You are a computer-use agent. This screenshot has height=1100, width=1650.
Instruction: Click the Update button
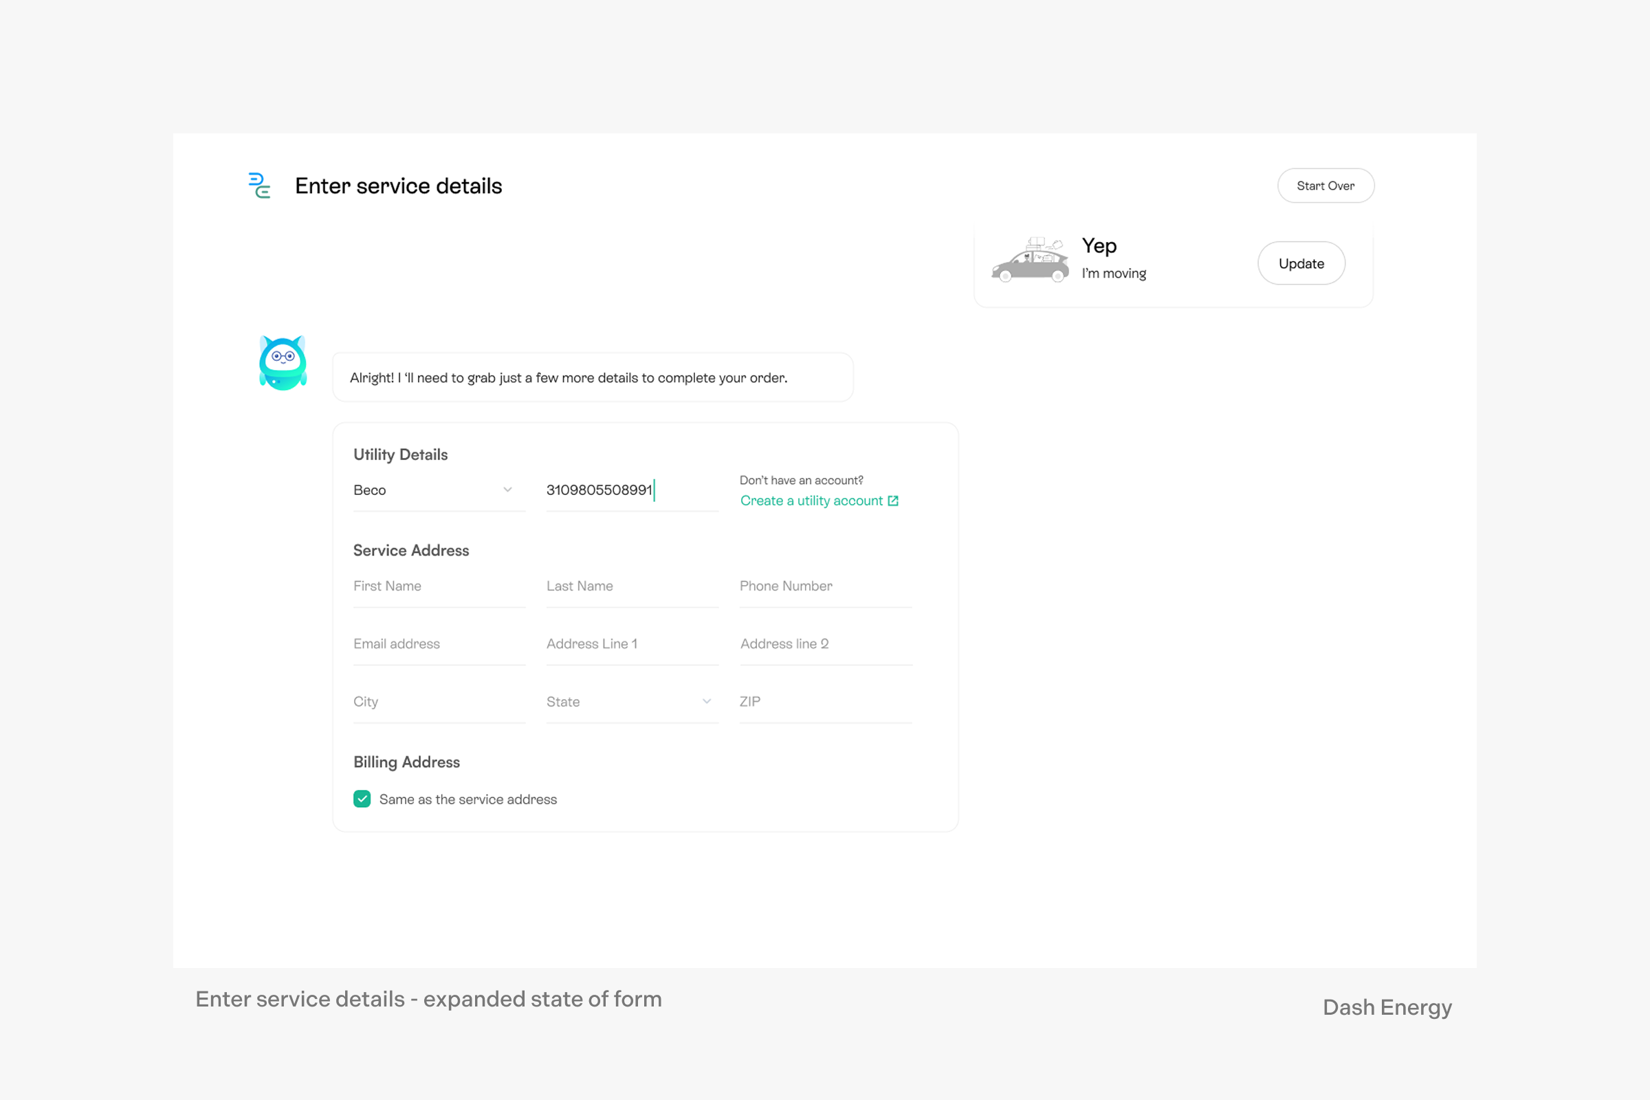click(1301, 264)
